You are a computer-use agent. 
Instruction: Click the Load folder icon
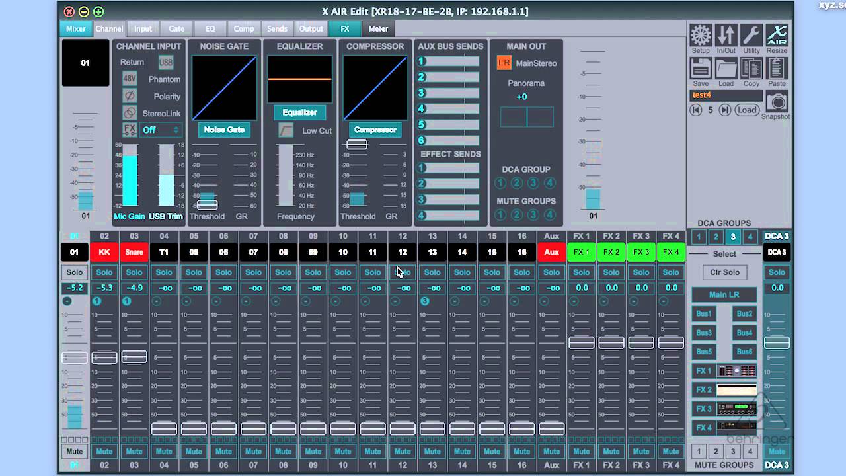(726, 68)
